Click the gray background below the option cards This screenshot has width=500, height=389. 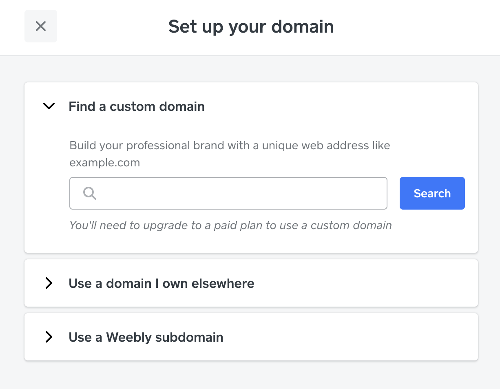coord(251,375)
